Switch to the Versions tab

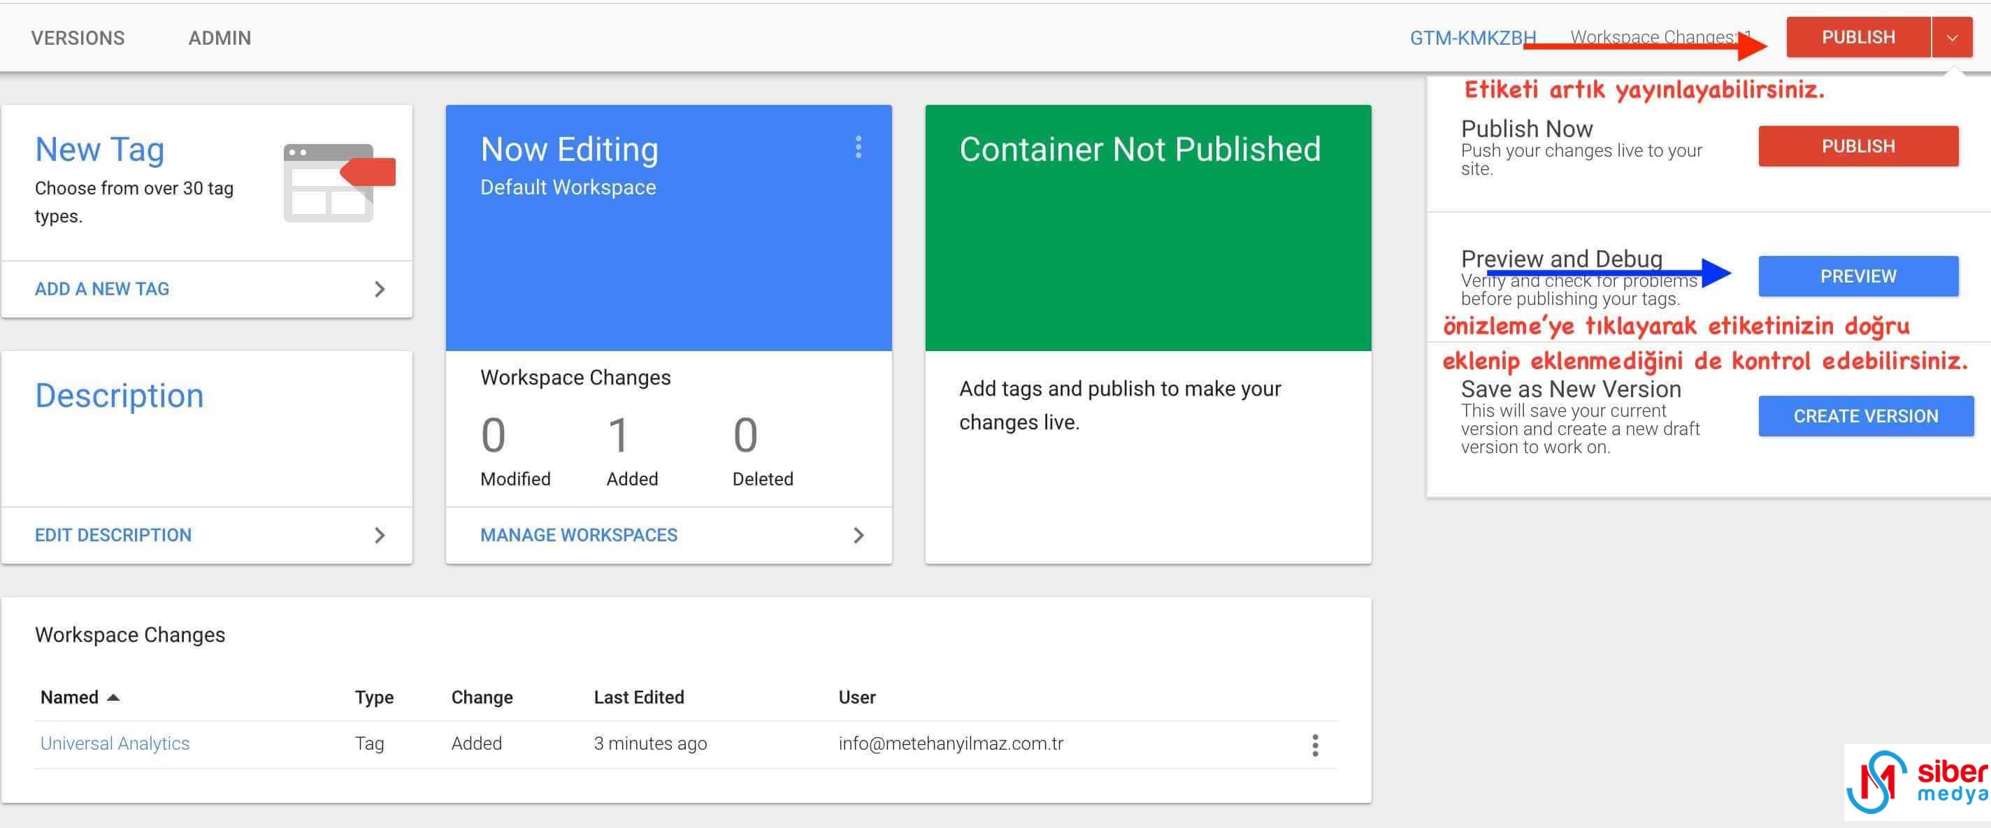pyautogui.click(x=78, y=38)
